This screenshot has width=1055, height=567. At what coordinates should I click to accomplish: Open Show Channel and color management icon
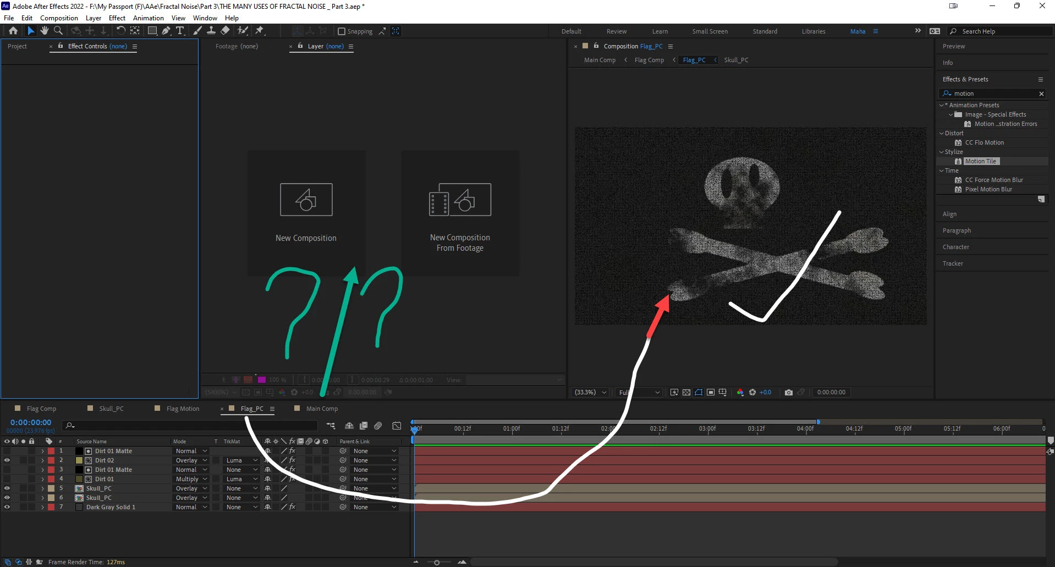(x=740, y=392)
